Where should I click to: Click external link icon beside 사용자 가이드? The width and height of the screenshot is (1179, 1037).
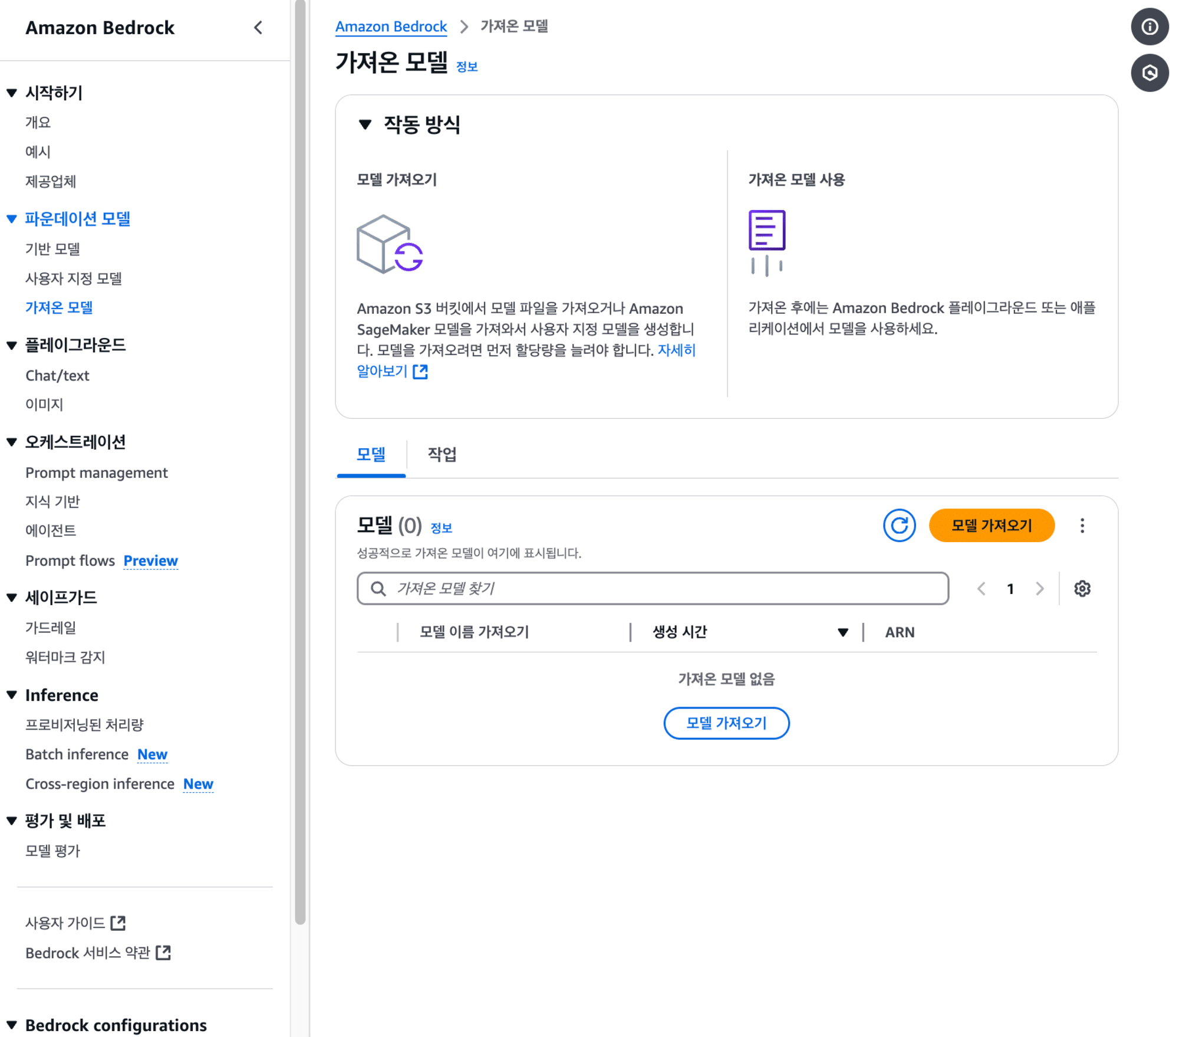(118, 923)
